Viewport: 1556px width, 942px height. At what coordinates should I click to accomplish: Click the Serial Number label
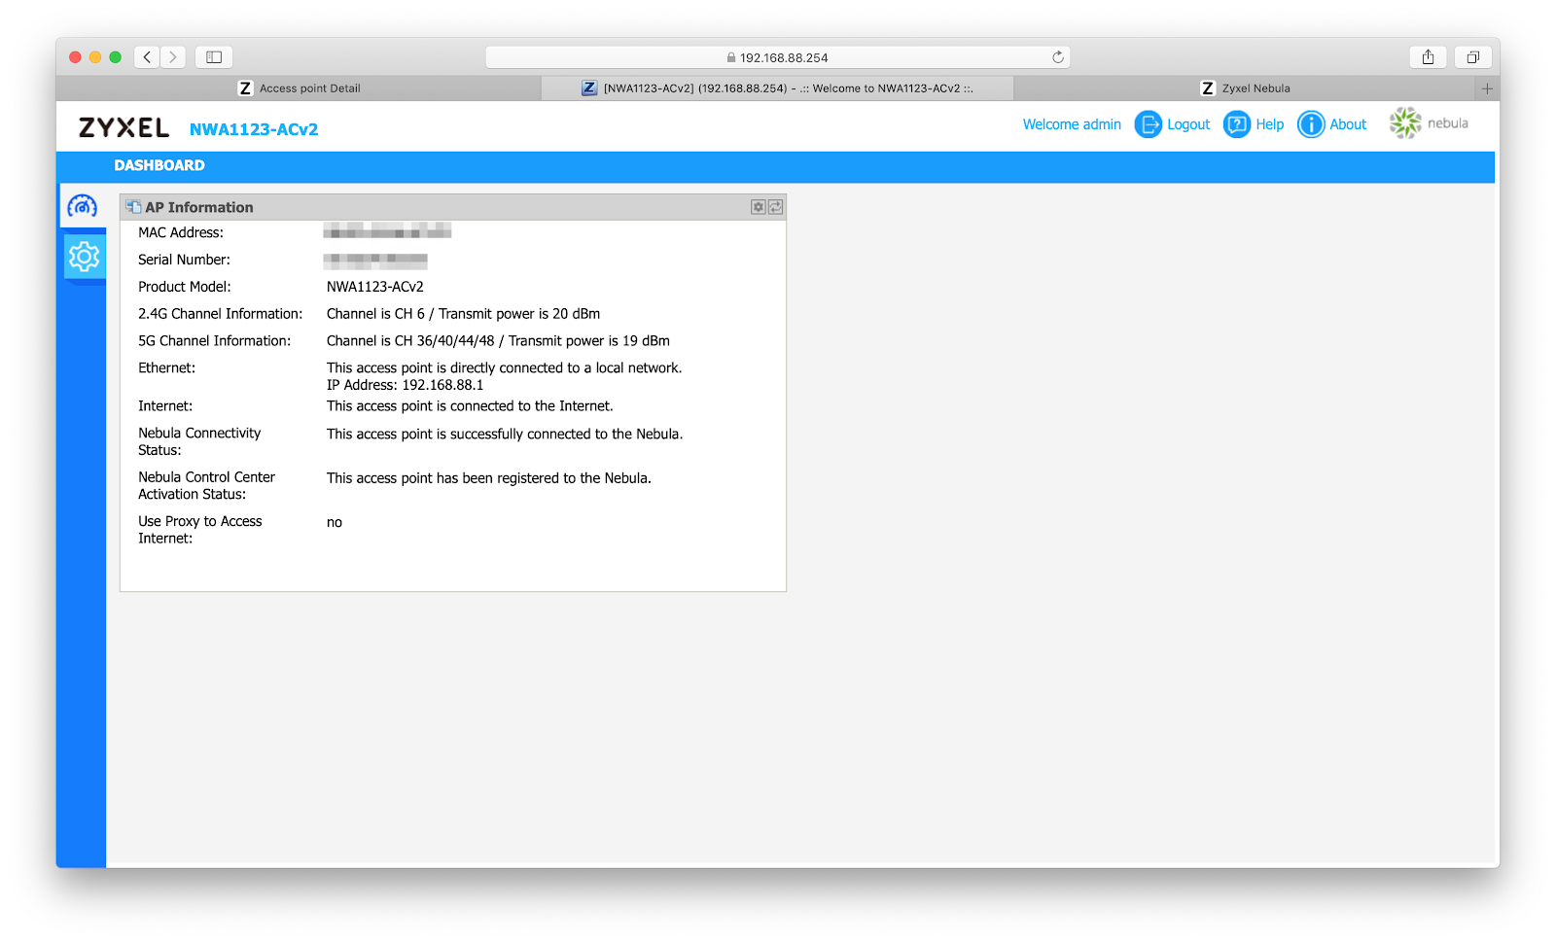pos(184,260)
